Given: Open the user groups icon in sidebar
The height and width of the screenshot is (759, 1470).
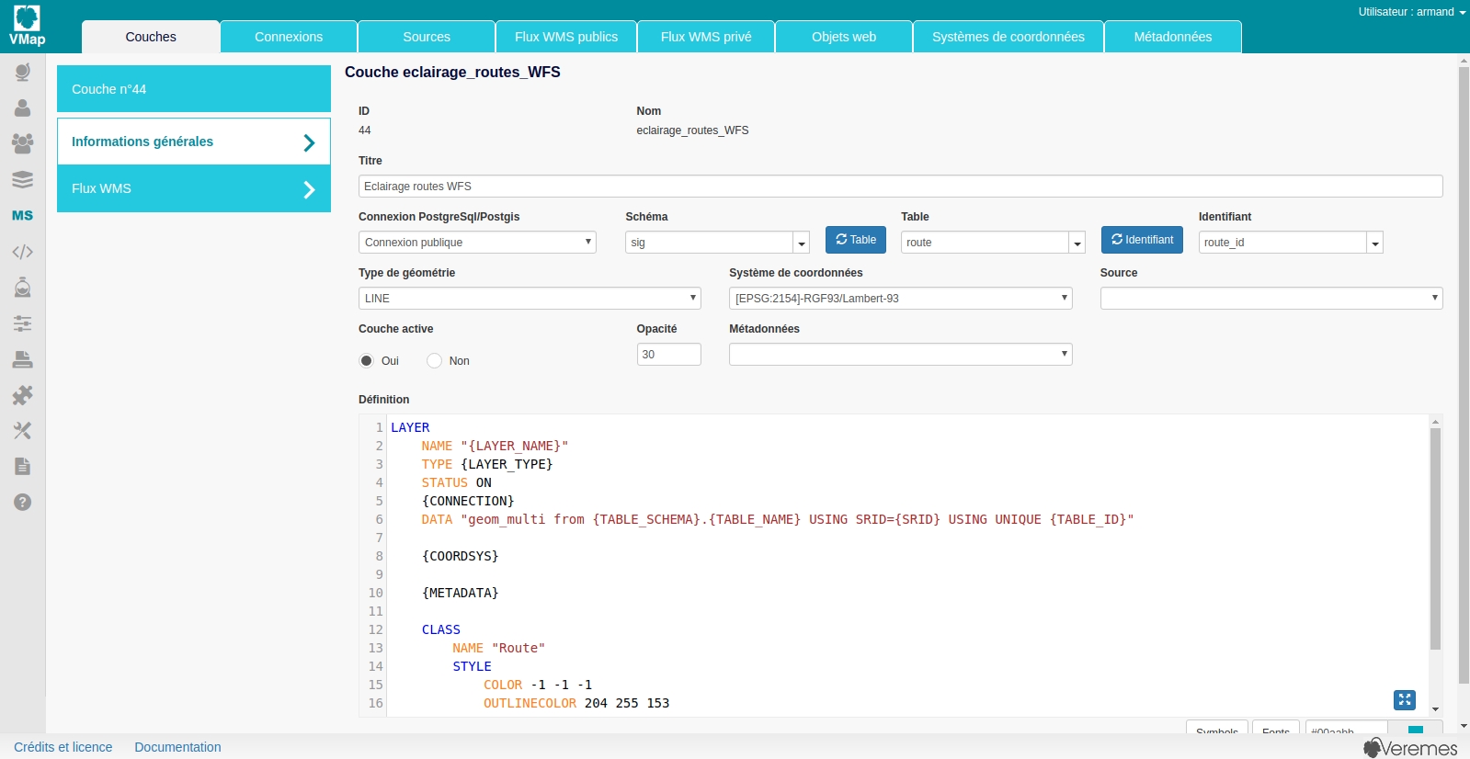Looking at the screenshot, I should (23, 143).
